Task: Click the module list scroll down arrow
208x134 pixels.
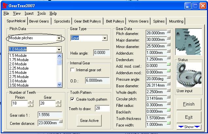Action: pyautogui.click(x=59, y=85)
